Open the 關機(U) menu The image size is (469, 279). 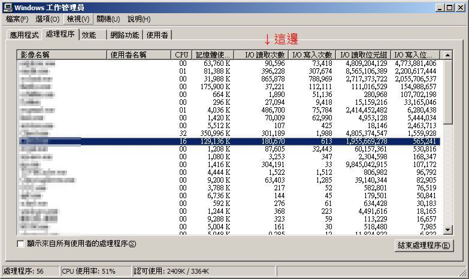click(108, 19)
